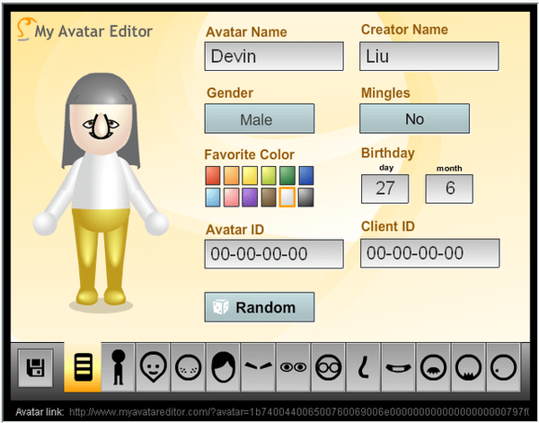Image resolution: width=539 pixels, height=423 pixels.
Task: Click the avatar character preview
Action: 101,192
